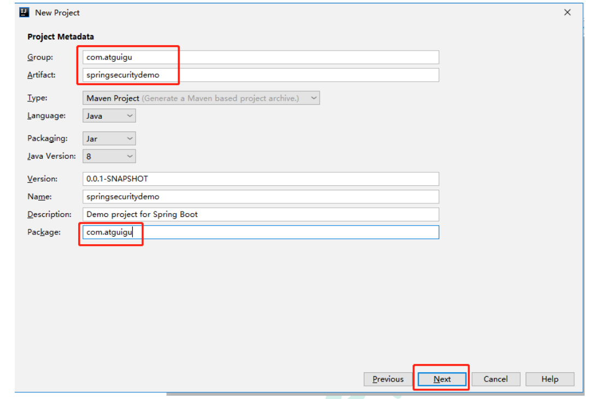This screenshot has width=589, height=399.
Task: Dismiss the dialog with Cancel button
Action: pyautogui.click(x=496, y=379)
